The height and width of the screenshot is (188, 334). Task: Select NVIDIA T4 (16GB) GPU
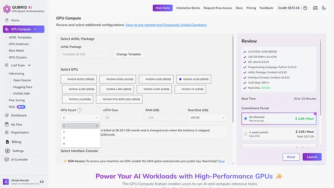pos(190,89)
